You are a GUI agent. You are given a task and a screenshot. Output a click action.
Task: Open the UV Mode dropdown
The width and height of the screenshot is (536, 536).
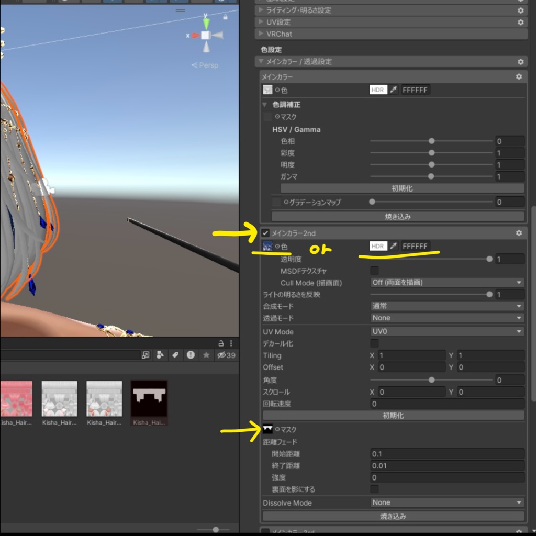coord(448,331)
